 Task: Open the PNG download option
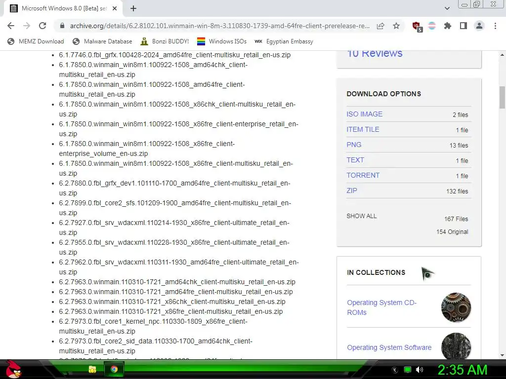[354, 145]
